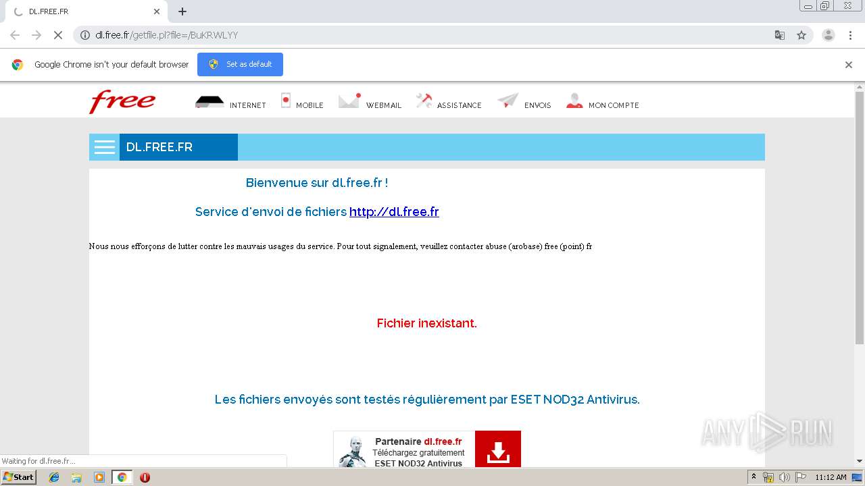
Task: Bookmark this page with the star
Action: (801, 35)
